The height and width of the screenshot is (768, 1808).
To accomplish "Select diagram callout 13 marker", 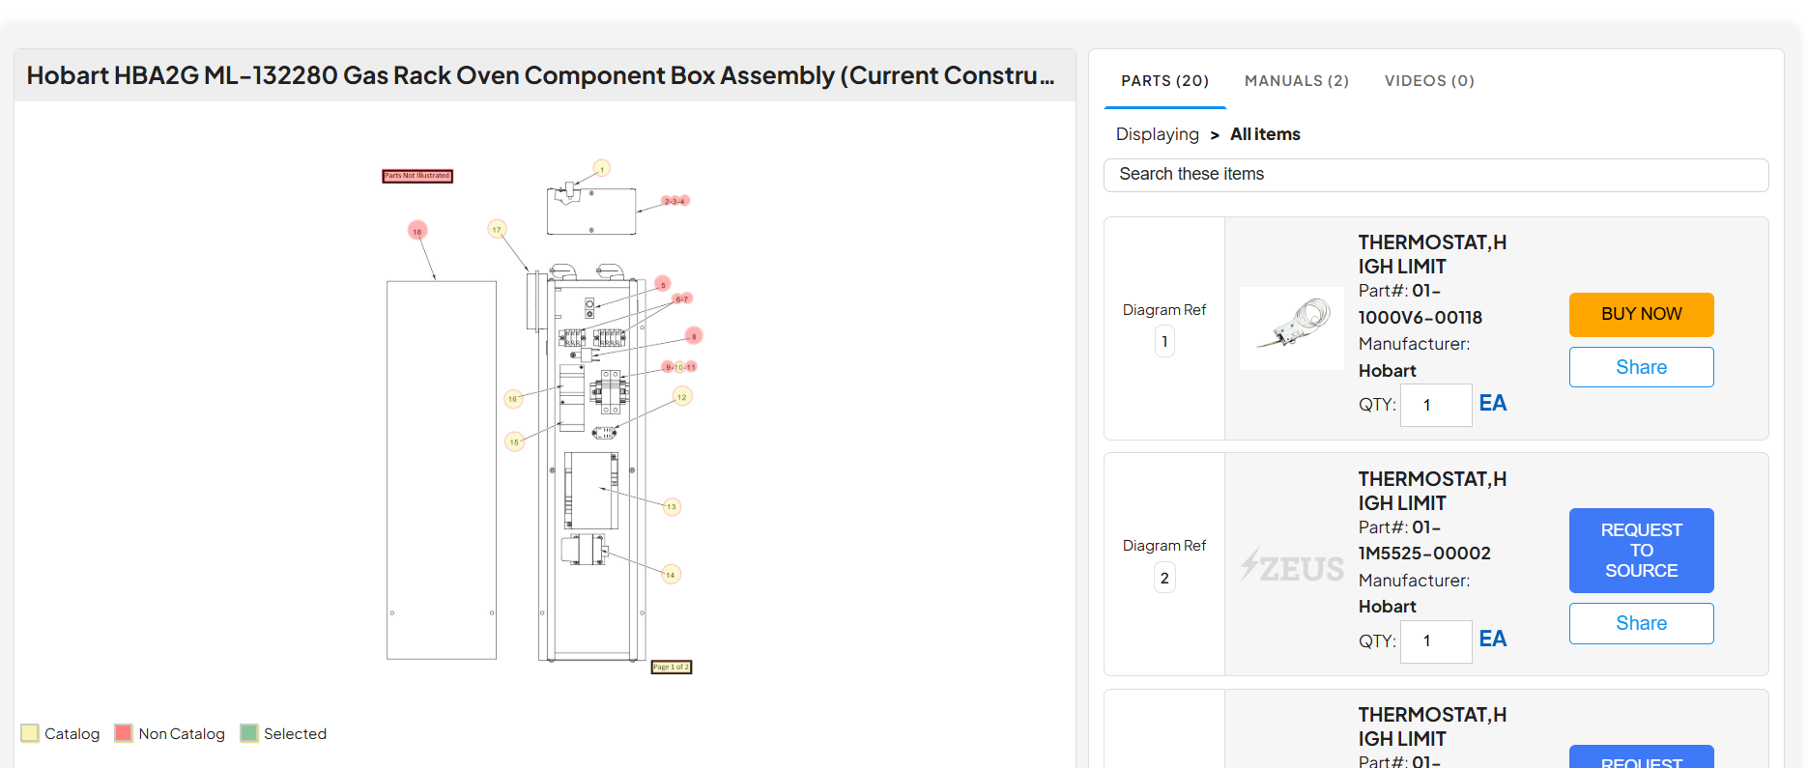I will point(672,506).
